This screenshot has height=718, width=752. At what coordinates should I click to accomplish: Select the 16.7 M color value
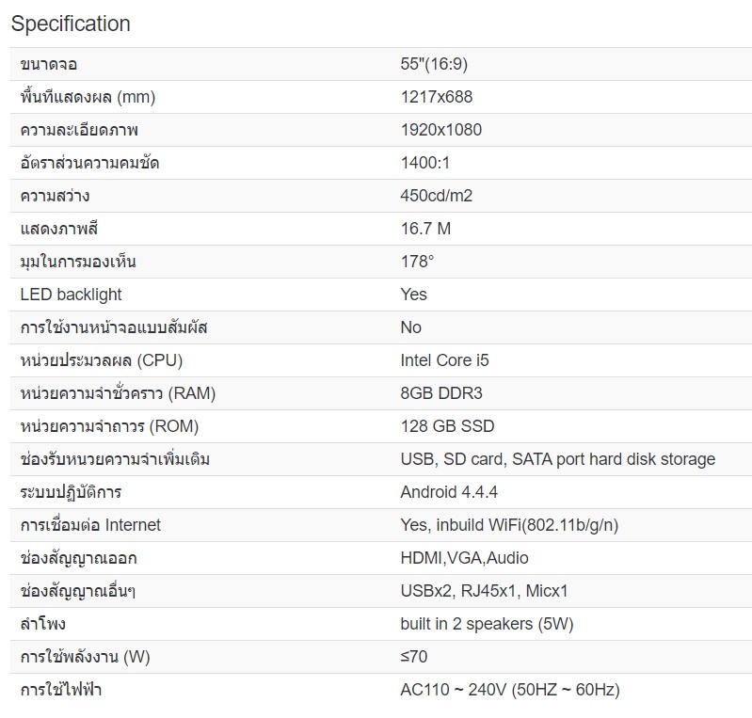425,229
